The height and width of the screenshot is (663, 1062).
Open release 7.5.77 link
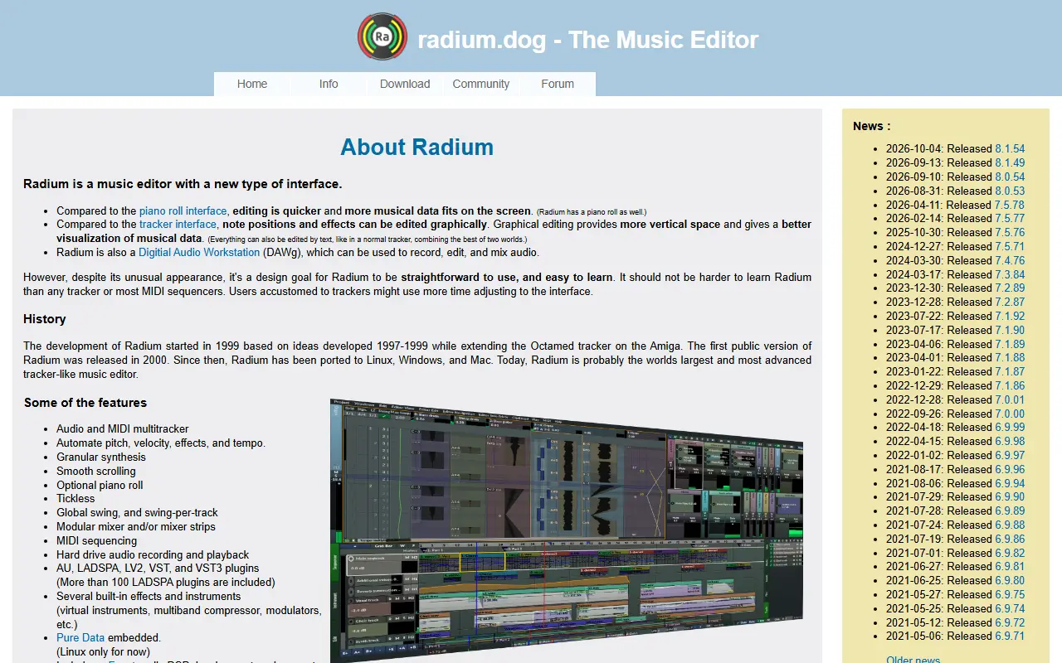point(1010,219)
